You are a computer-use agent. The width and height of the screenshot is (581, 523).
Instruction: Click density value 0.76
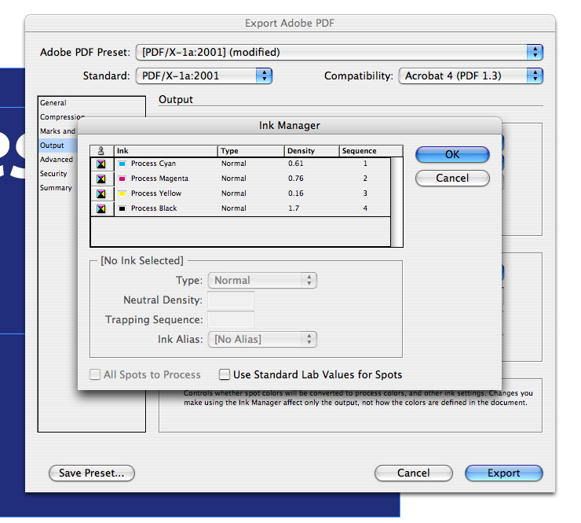[x=296, y=179]
